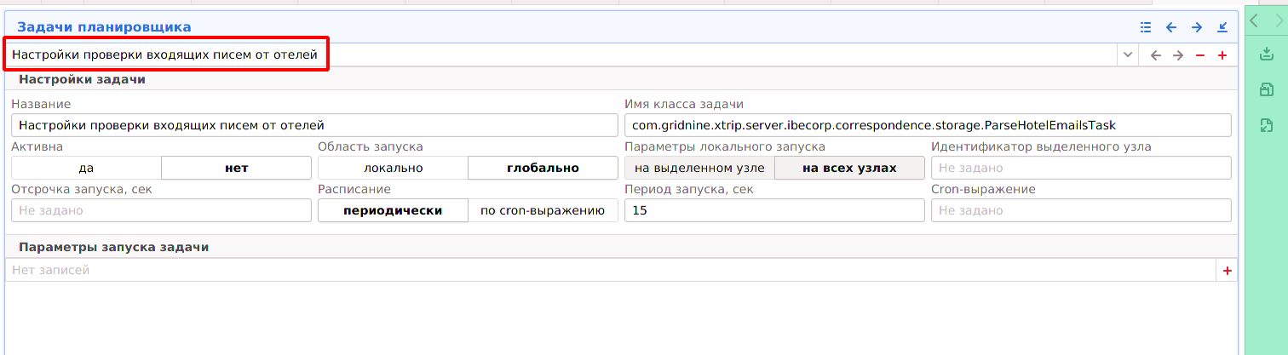Click the download-to-tray icon in green sidebar
Screen dimensions: 1288x355
coord(1266,54)
